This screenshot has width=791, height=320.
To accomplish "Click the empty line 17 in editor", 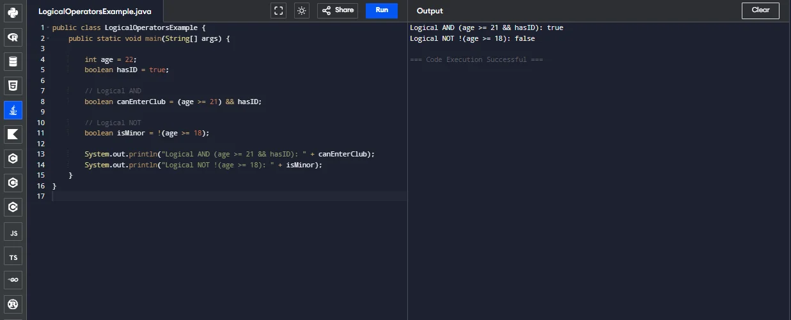I will pos(229,196).
